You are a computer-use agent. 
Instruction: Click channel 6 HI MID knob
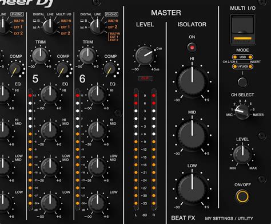(97, 131)
